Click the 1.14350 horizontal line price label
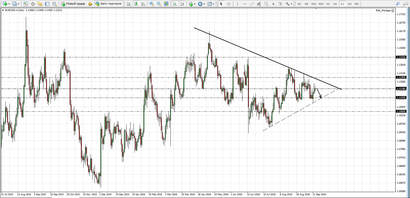 tap(401, 57)
